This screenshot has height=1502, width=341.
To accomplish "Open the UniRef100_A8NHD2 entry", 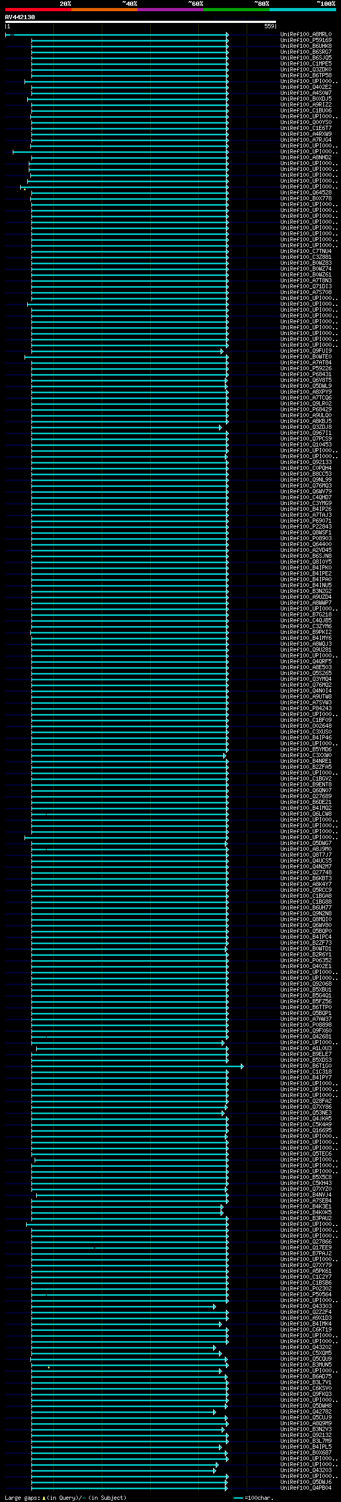I will [306, 157].
